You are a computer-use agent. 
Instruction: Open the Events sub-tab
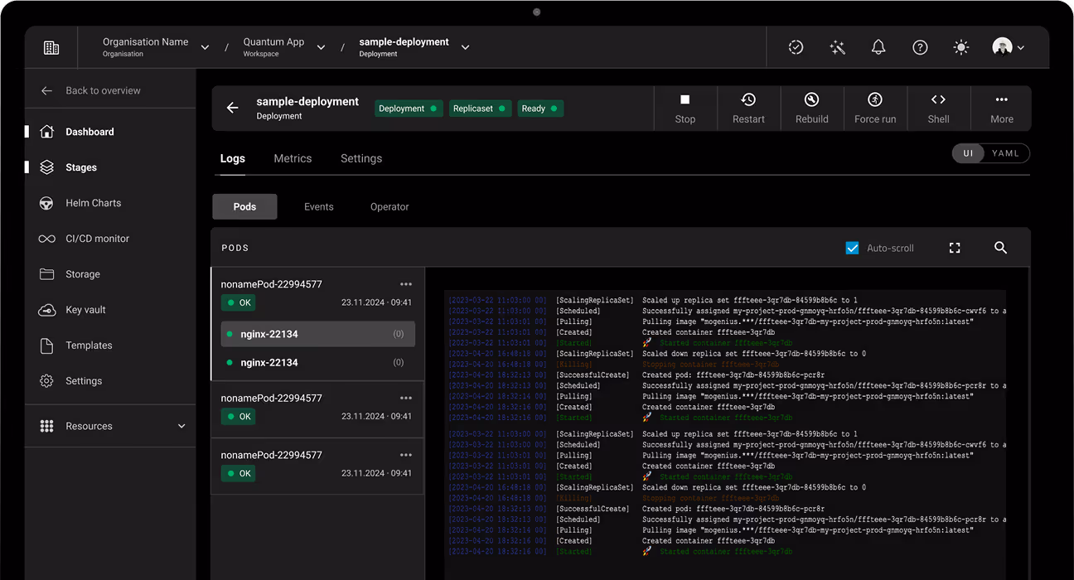318,206
